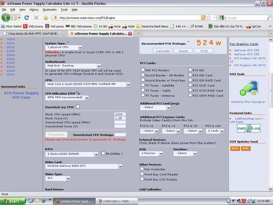Check Front Bay LCD Display box
Viewport: 273px width, 205px height.
142,179
